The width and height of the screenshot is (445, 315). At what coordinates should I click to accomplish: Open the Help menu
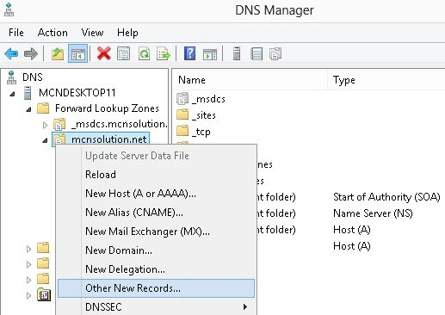click(x=127, y=33)
